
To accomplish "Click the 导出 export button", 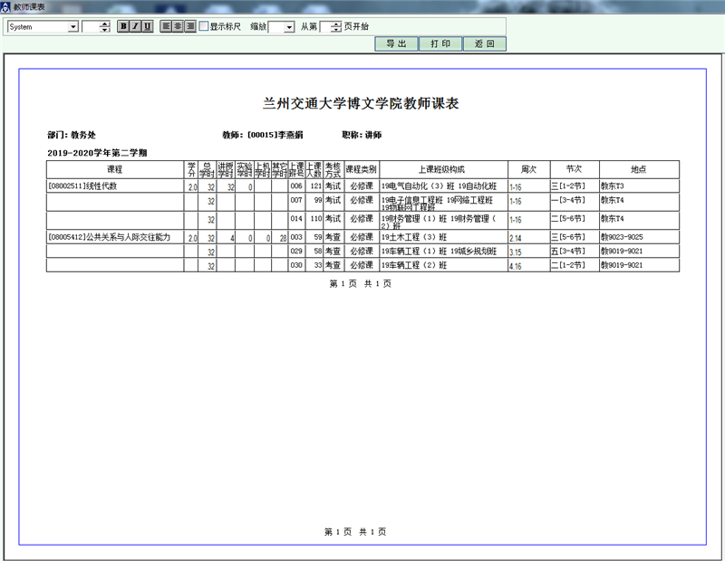I will tap(396, 43).
